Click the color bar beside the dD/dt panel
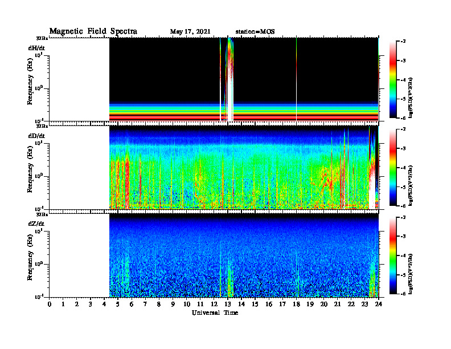Image resolution: width=451 pixels, height=349 pixels. 393,168
